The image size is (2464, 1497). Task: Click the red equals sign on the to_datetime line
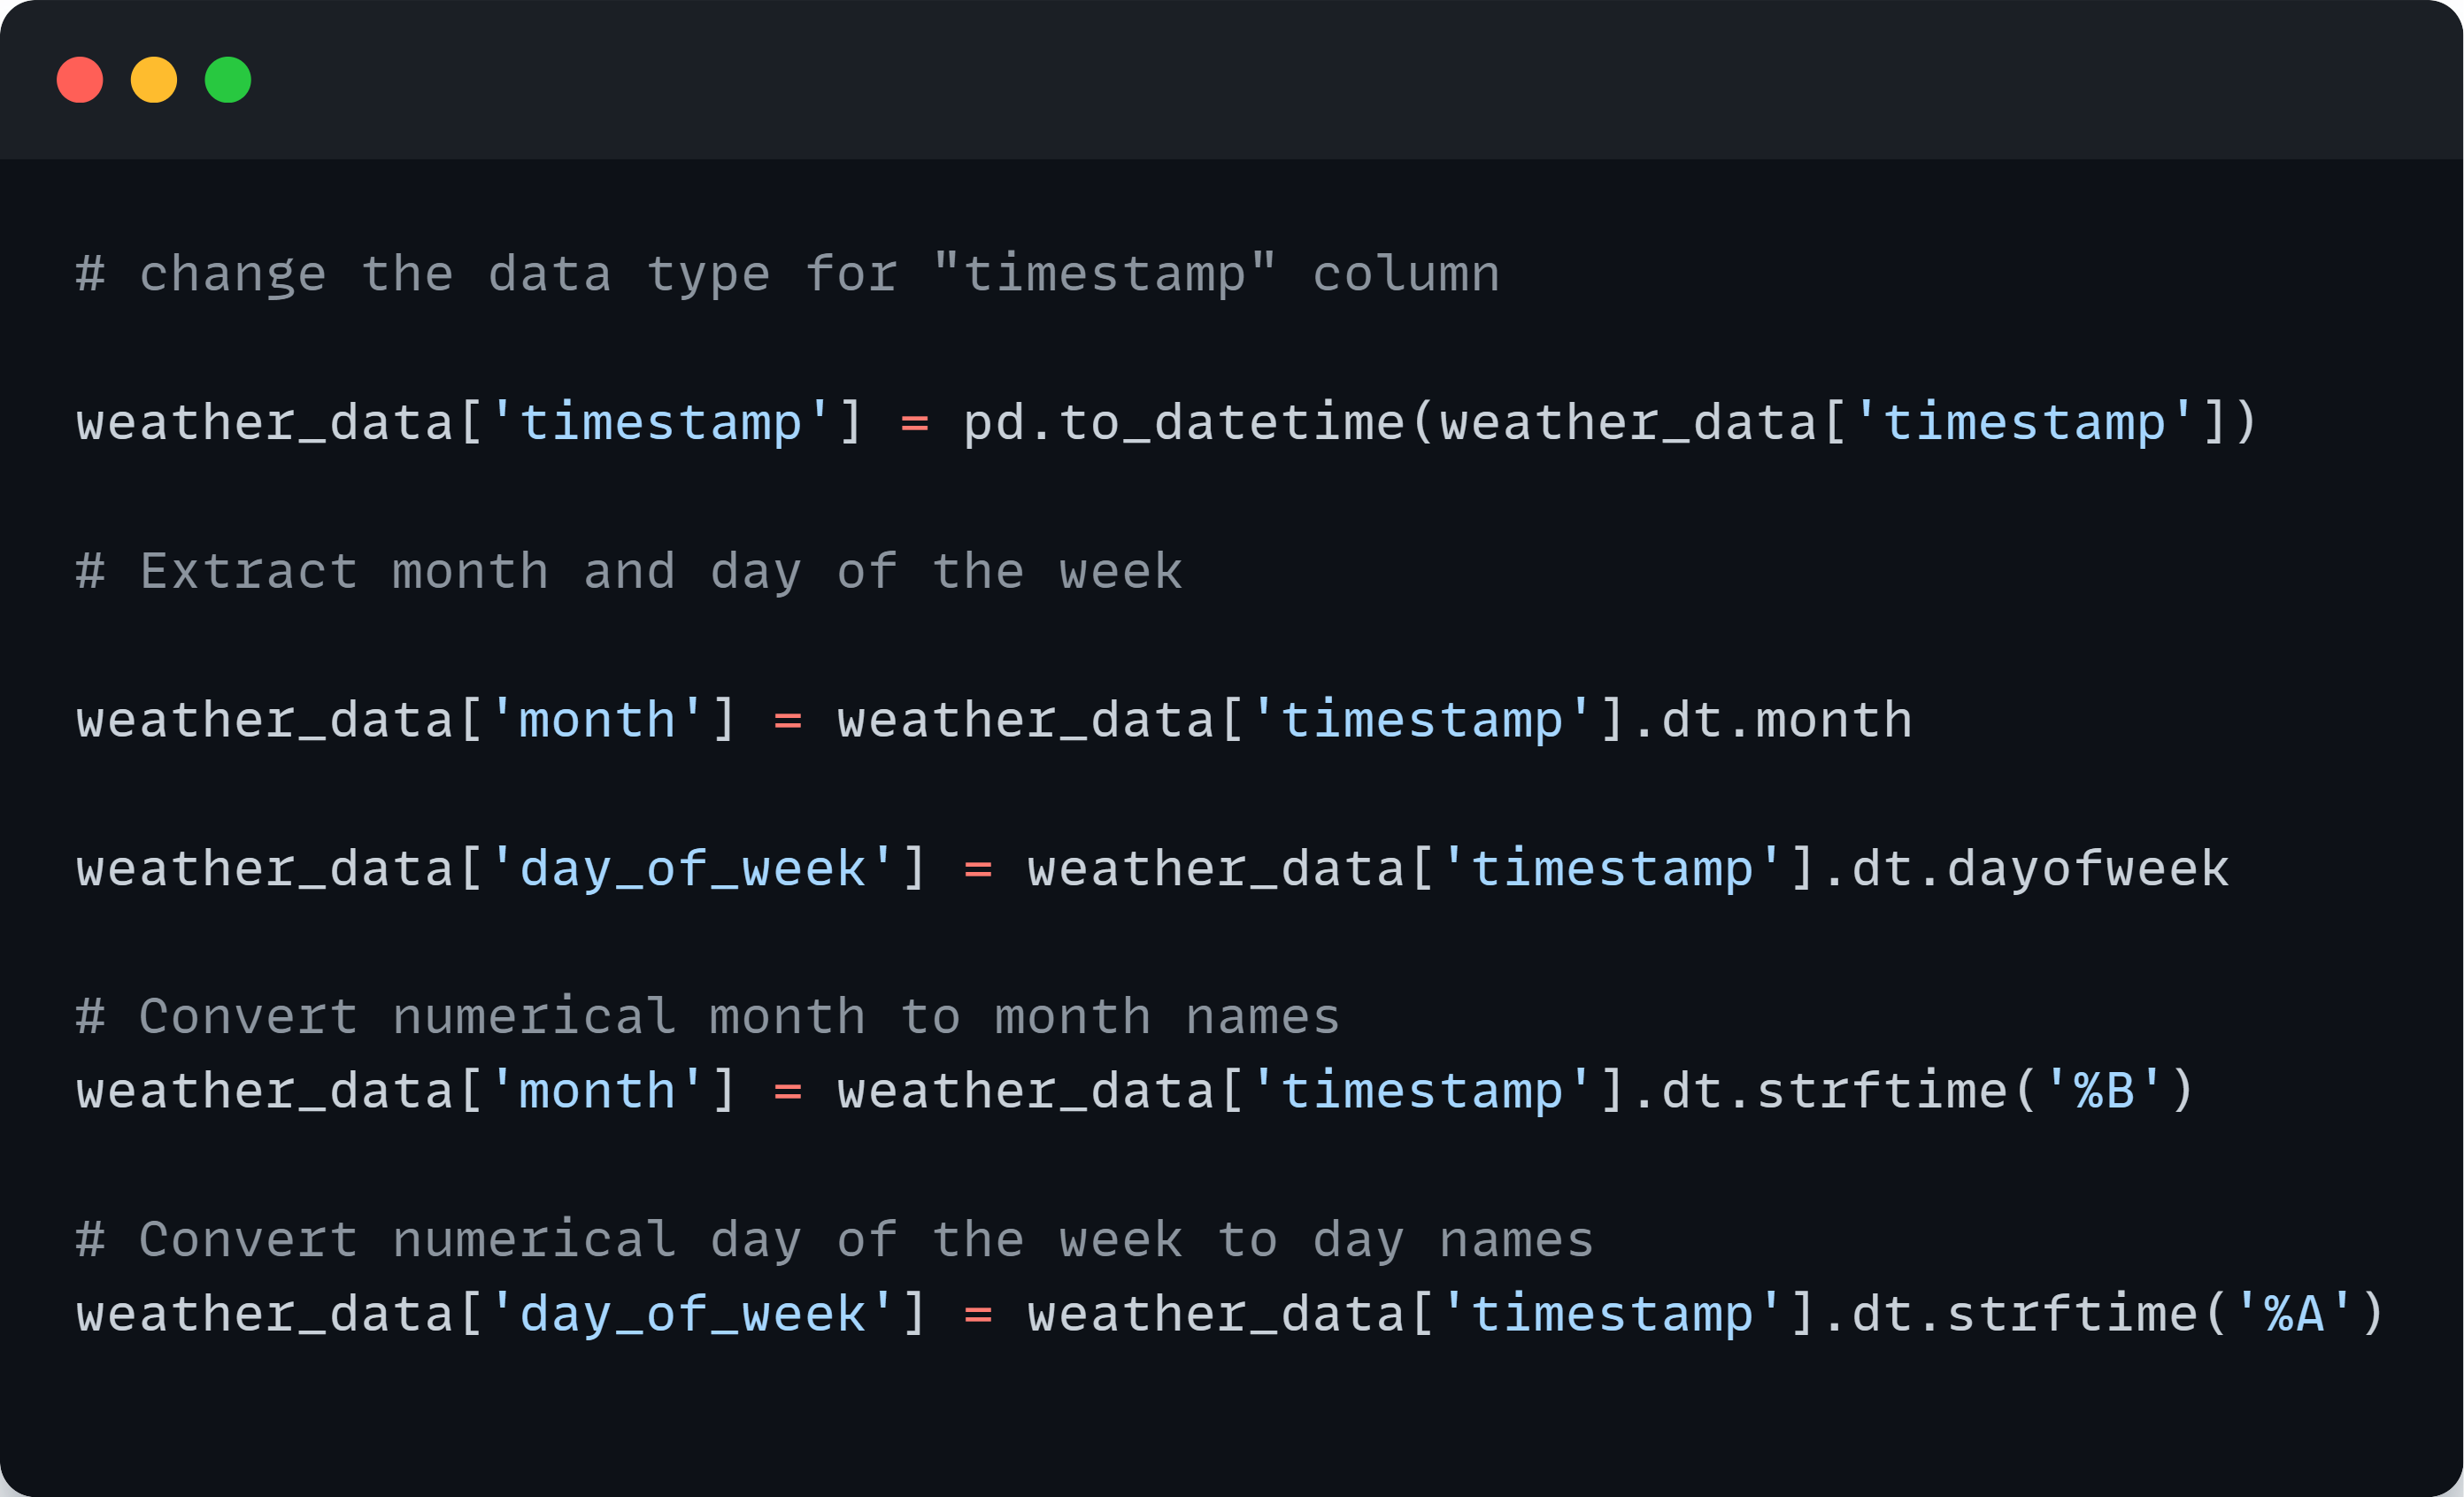pyautogui.click(x=915, y=423)
